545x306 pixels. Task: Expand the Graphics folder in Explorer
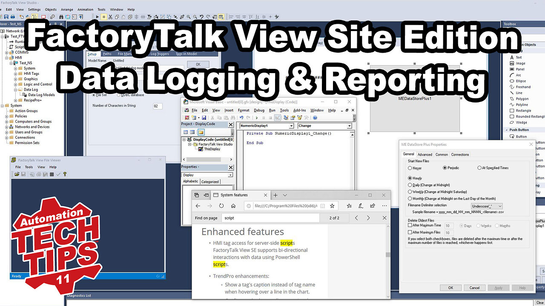16,79
